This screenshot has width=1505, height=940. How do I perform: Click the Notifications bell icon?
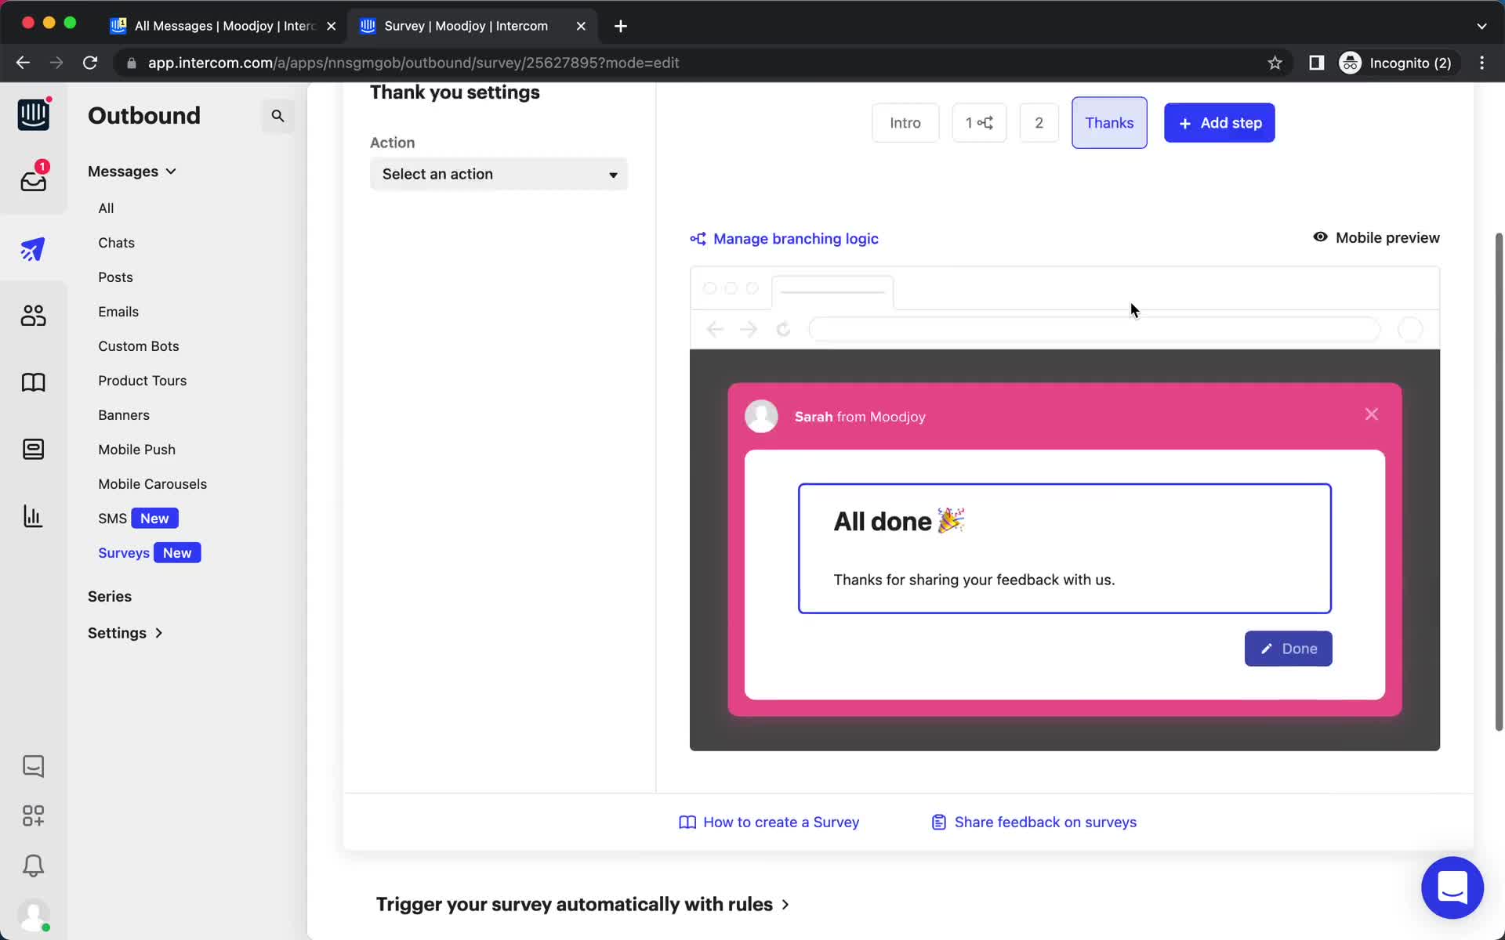pos(32,866)
